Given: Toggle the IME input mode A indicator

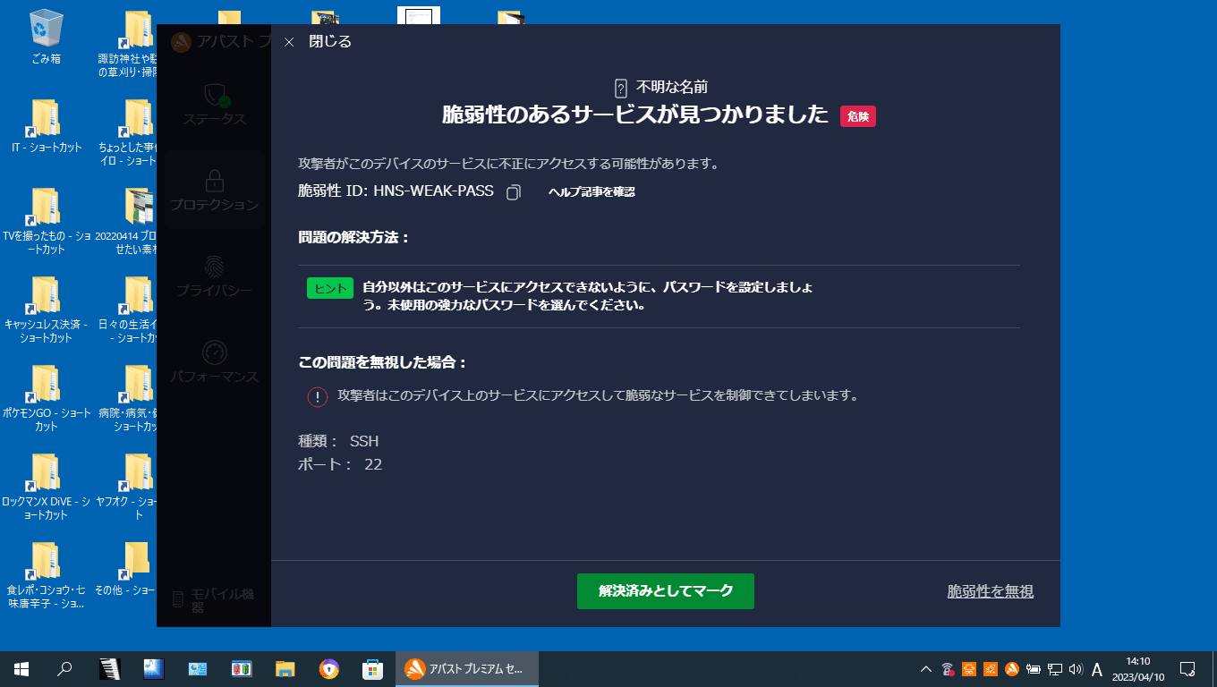Looking at the screenshot, I should coord(1097,668).
